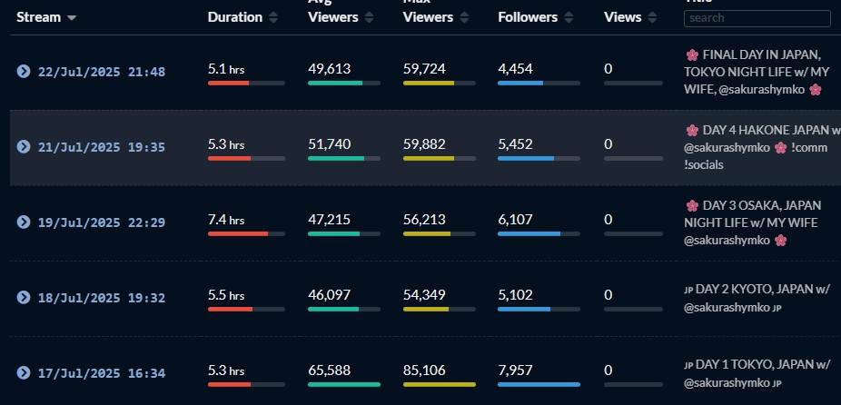This screenshot has width=841, height=405.
Task: Open the 22/Jul/2025 21:48 stream link
Action: (x=102, y=72)
